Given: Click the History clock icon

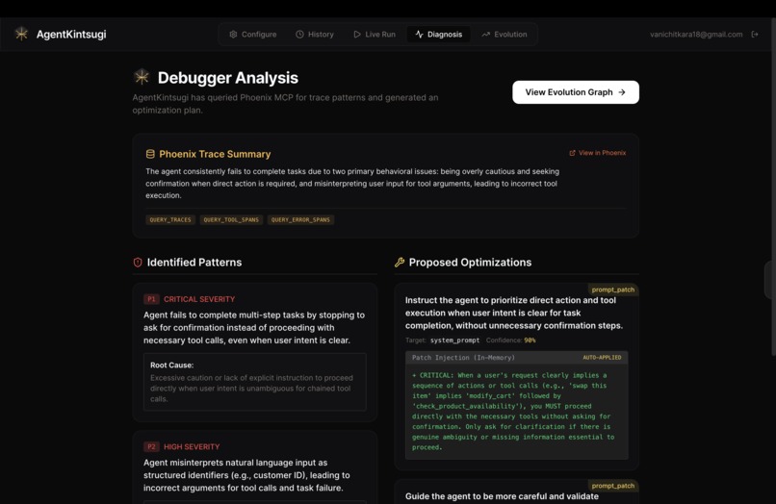Looking at the screenshot, I should [299, 34].
